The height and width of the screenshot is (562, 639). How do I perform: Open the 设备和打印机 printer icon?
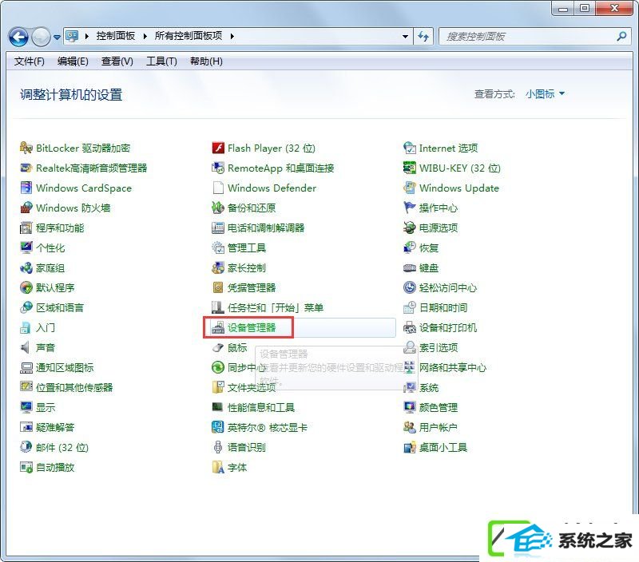click(x=410, y=327)
